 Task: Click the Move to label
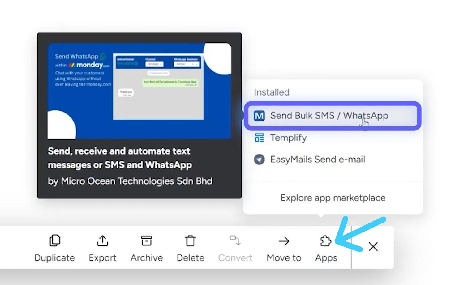tap(284, 258)
